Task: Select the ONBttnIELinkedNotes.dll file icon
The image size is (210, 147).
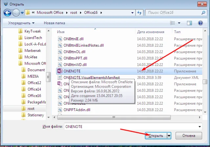Action: 60,45
